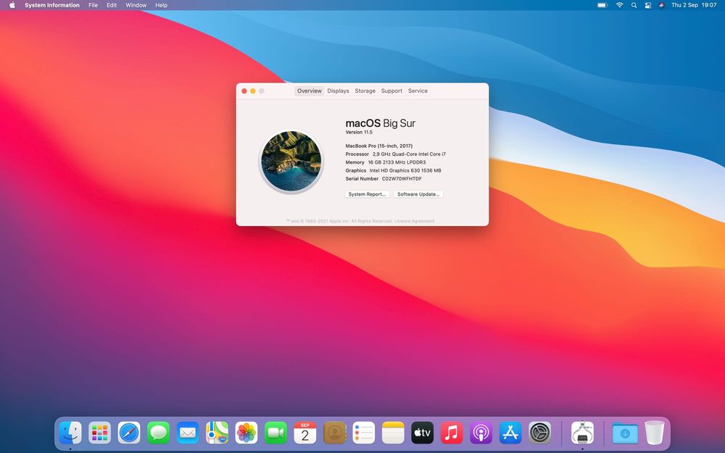Minimize the About This Mac window
Viewport: 725px width, 453px height.
pyautogui.click(x=253, y=91)
